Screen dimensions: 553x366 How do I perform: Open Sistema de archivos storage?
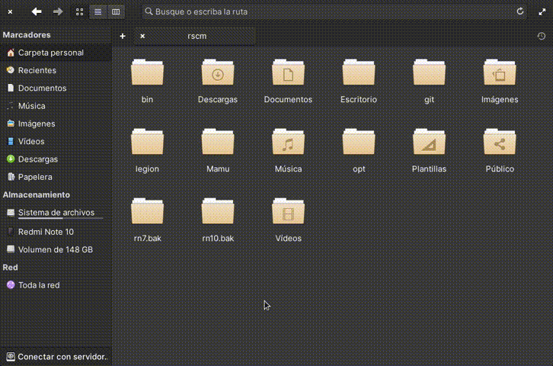[x=56, y=213]
